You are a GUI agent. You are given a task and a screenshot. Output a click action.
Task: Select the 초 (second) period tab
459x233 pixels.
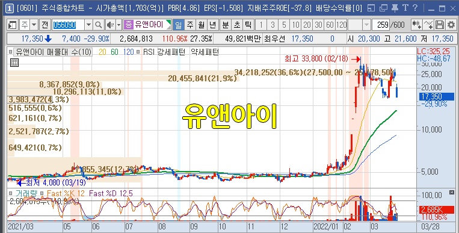[237, 25]
